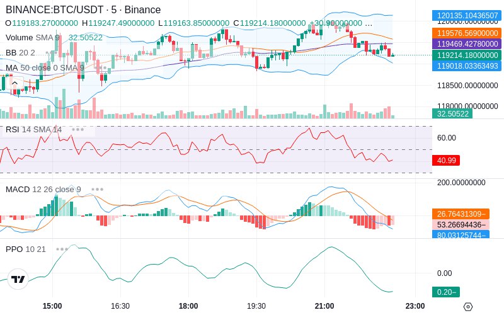
Task: Click the red RSI value label 40.99
Action: point(446,160)
